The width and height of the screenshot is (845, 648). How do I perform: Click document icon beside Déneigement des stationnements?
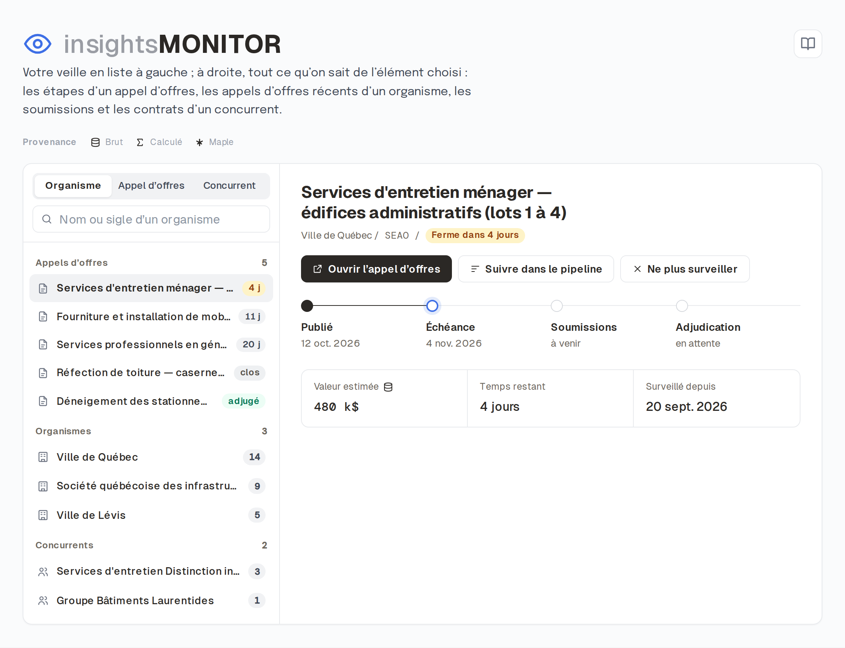tap(43, 401)
